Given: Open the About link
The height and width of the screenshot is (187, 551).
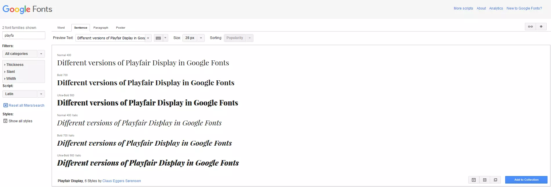Looking at the screenshot, I should [481, 8].
